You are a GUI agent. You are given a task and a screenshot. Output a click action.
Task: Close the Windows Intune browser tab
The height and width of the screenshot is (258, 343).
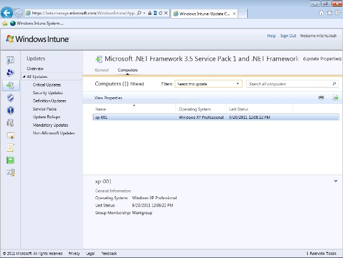tap(234, 14)
